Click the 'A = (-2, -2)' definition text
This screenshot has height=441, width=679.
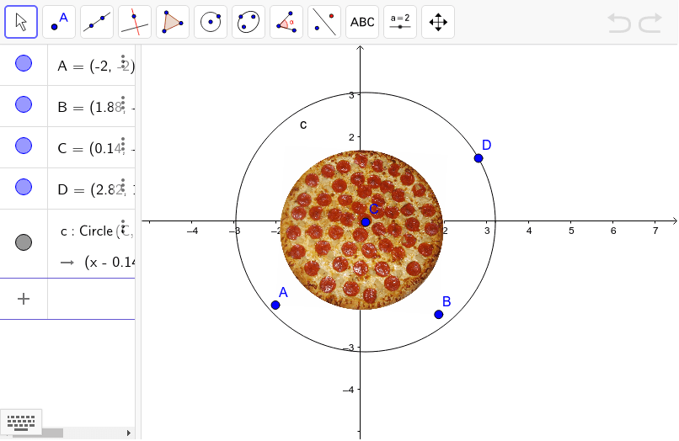click(96, 66)
